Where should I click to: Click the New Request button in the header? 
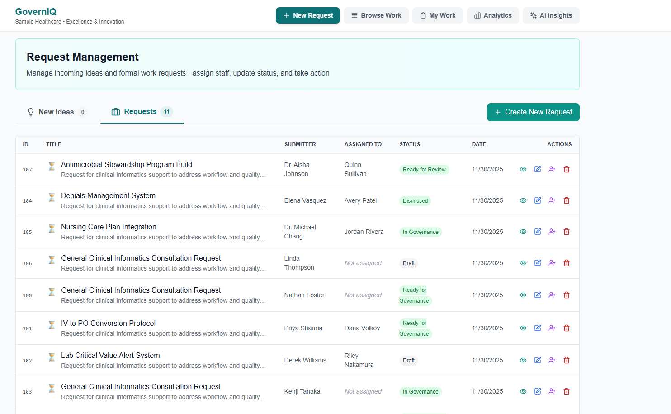click(308, 15)
